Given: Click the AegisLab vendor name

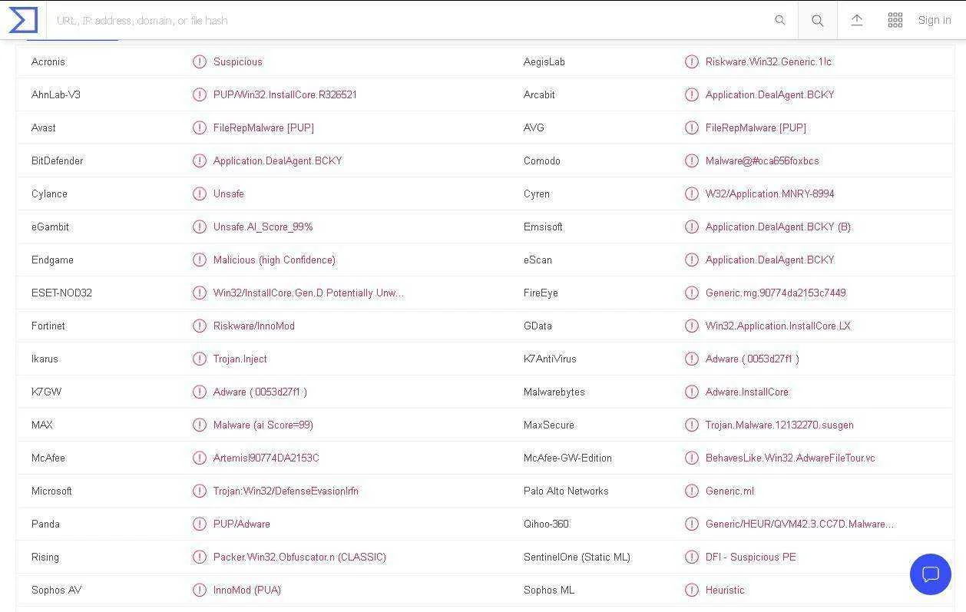Looking at the screenshot, I should 544,61.
